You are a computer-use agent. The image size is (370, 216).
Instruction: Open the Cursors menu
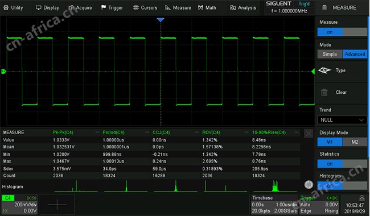coord(145,8)
